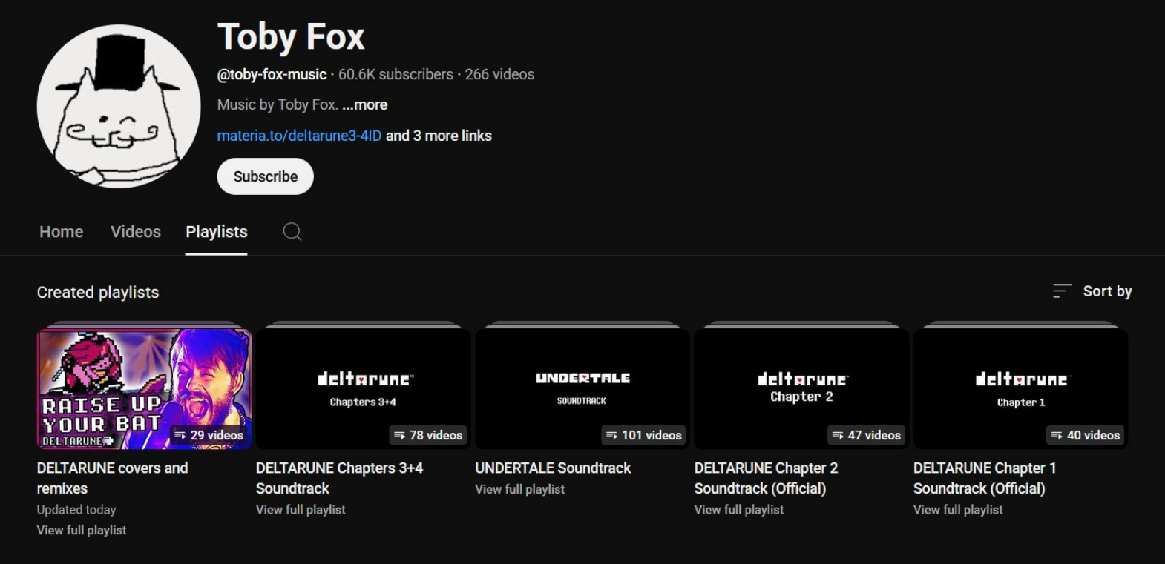Click the '266 videos' count
This screenshot has height=564, width=1165.
pos(499,75)
